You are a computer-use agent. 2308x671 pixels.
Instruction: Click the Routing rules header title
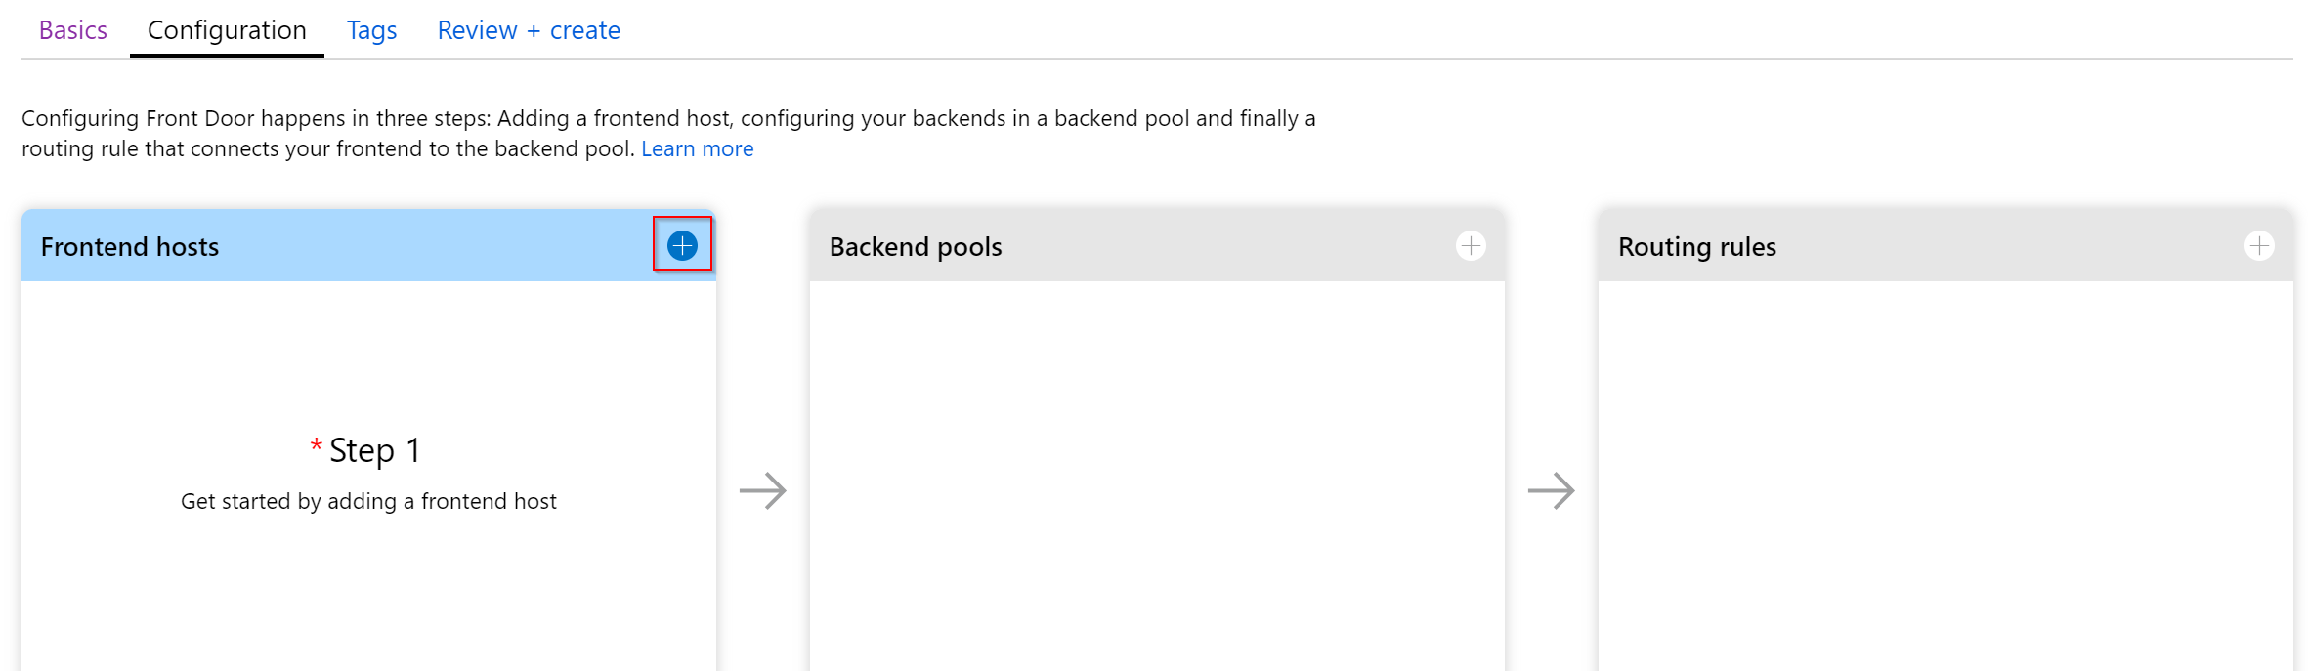[1697, 246]
